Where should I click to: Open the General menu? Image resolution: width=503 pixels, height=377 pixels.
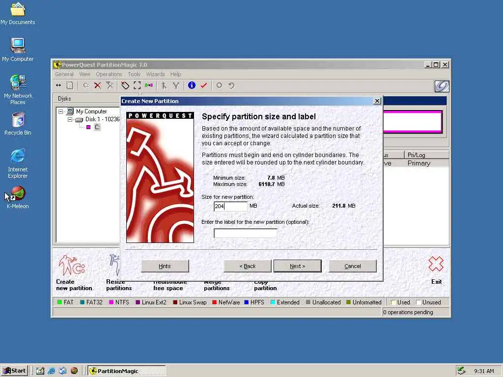click(x=64, y=74)
